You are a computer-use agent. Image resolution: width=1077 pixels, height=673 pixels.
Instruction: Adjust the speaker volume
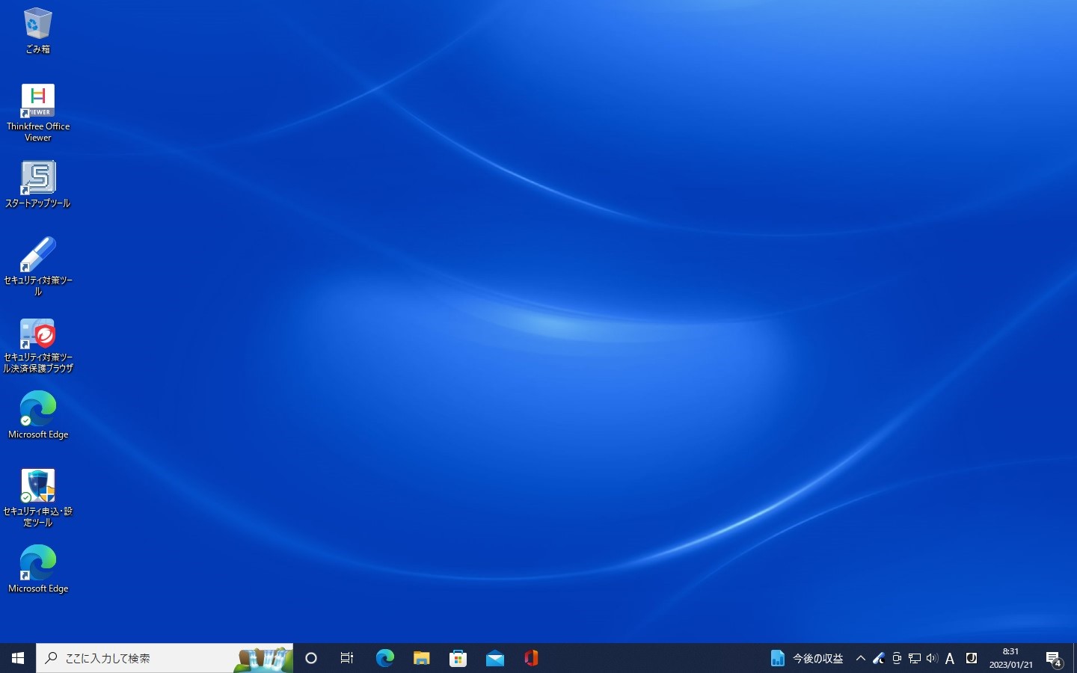point(932,658)
